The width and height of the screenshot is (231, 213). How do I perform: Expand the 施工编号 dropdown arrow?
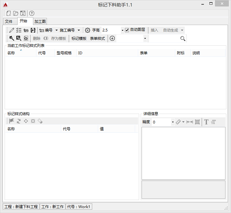tap(79, 30)
